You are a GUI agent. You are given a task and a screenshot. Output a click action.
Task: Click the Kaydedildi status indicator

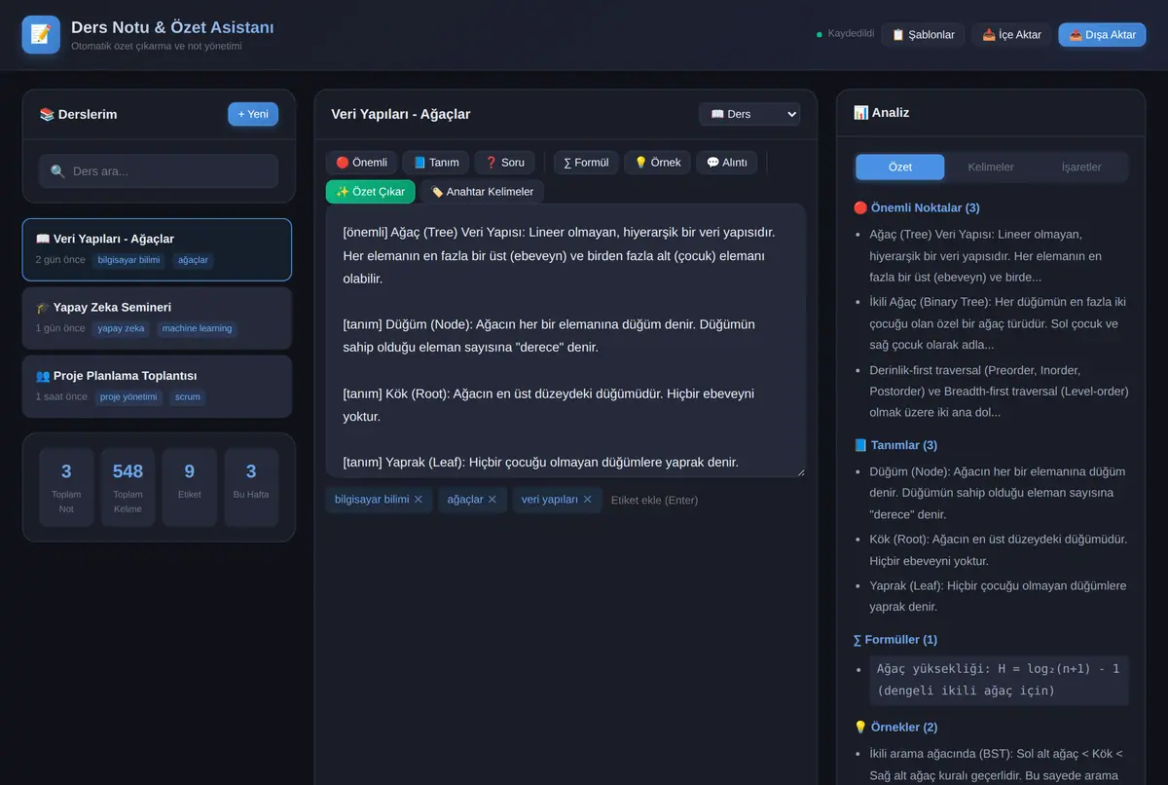click(845, 34)
